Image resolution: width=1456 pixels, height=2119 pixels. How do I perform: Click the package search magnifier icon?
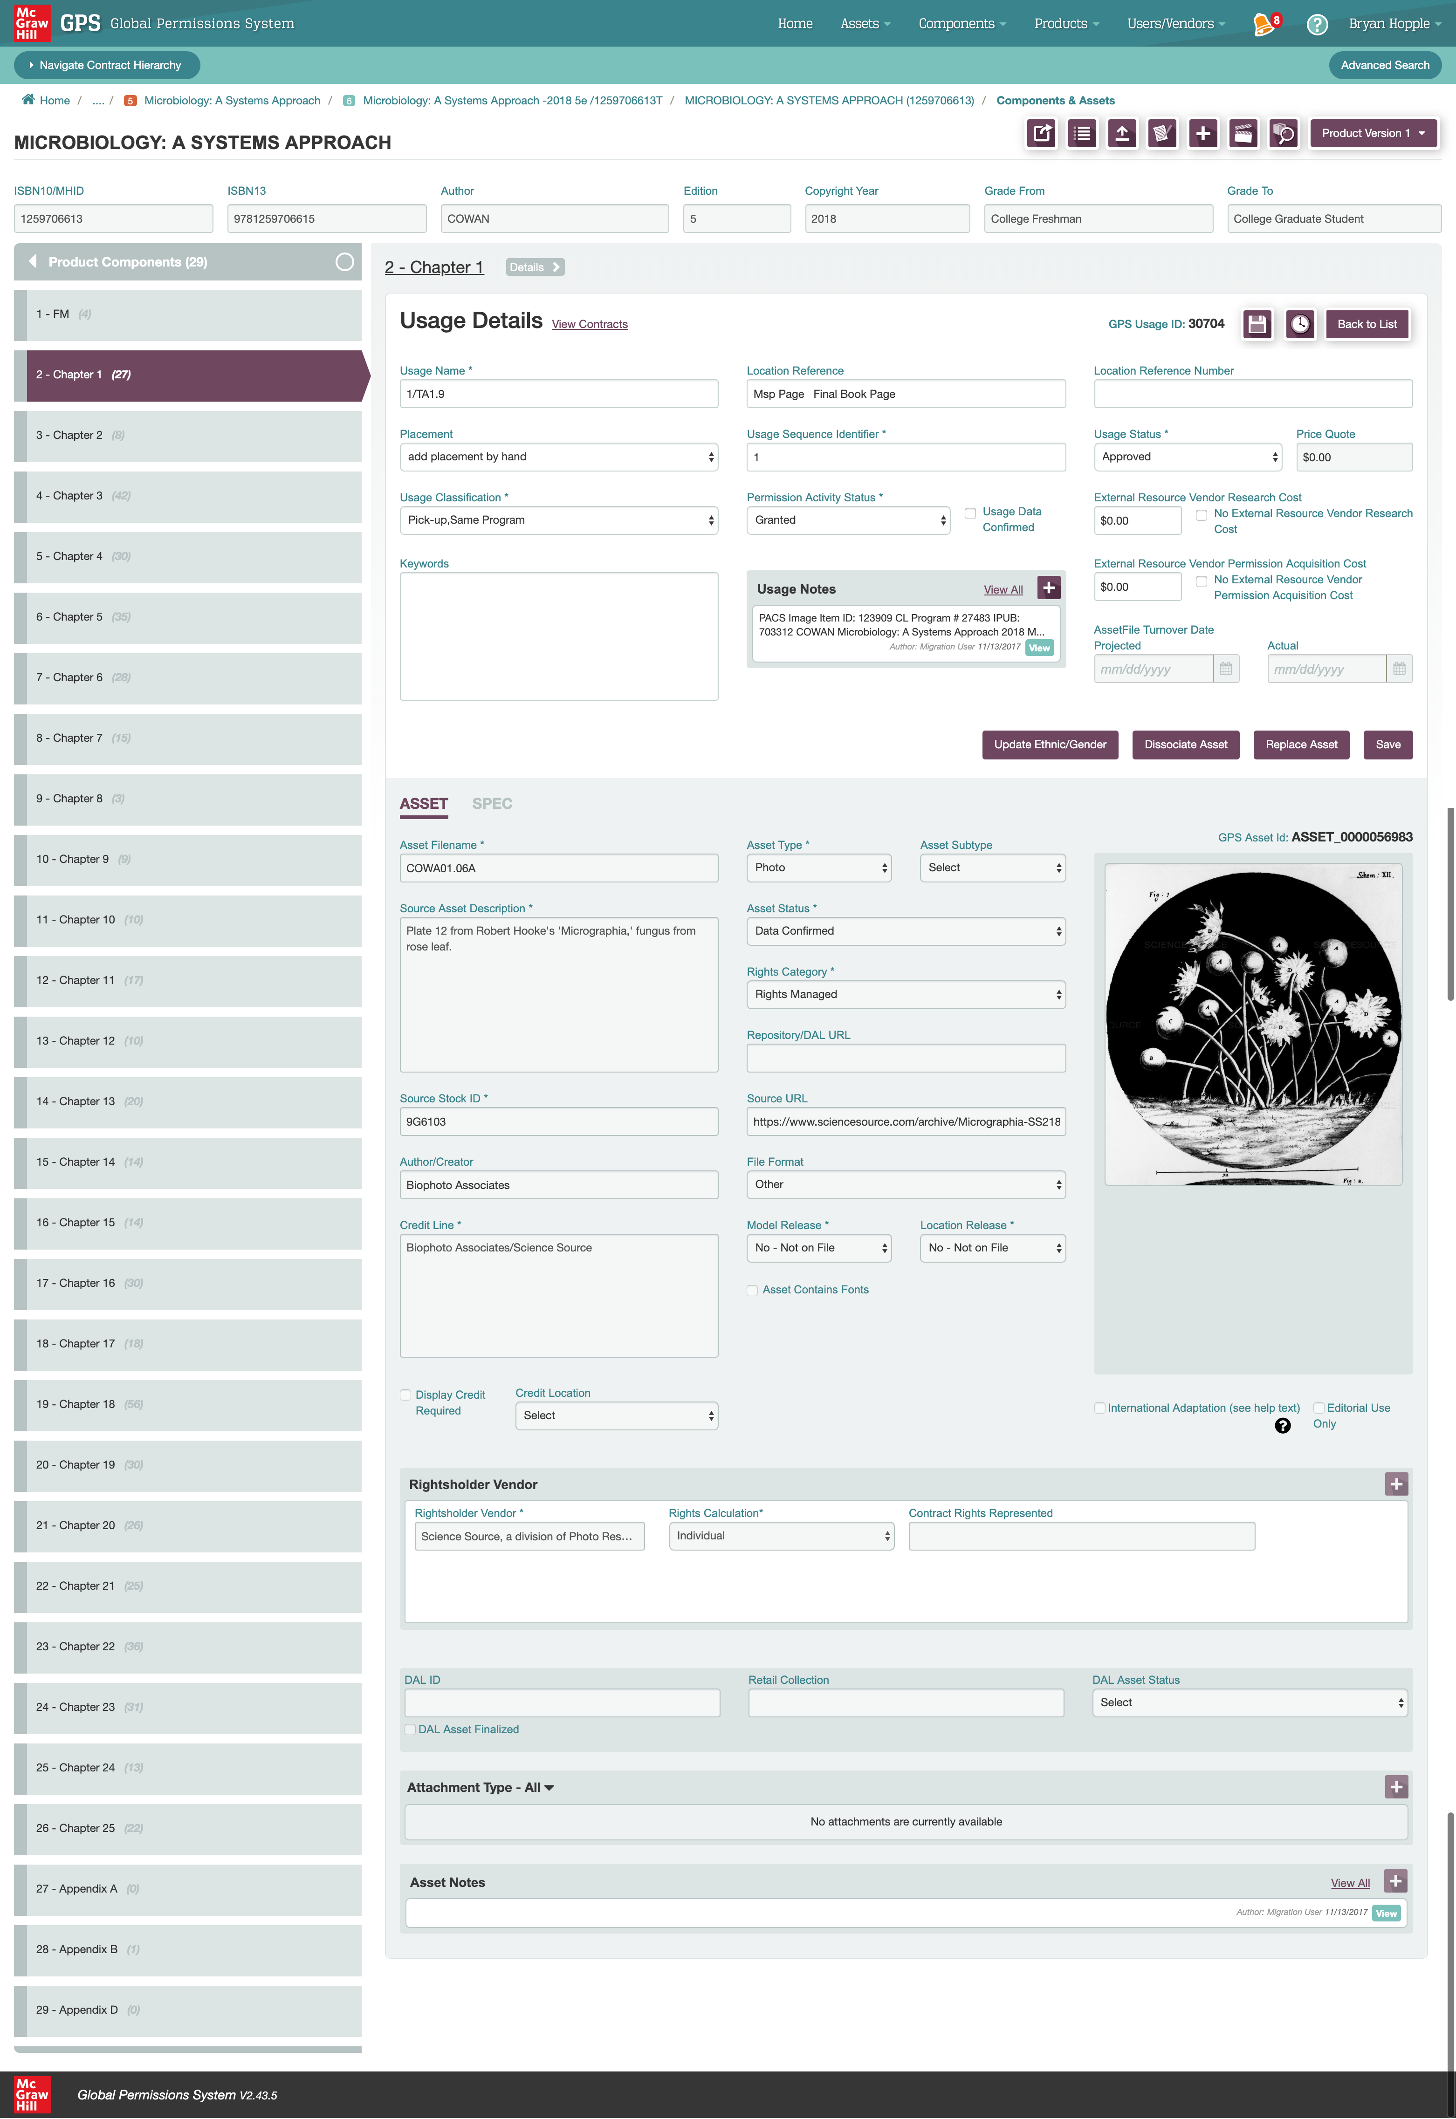[x=1283, y=133]
